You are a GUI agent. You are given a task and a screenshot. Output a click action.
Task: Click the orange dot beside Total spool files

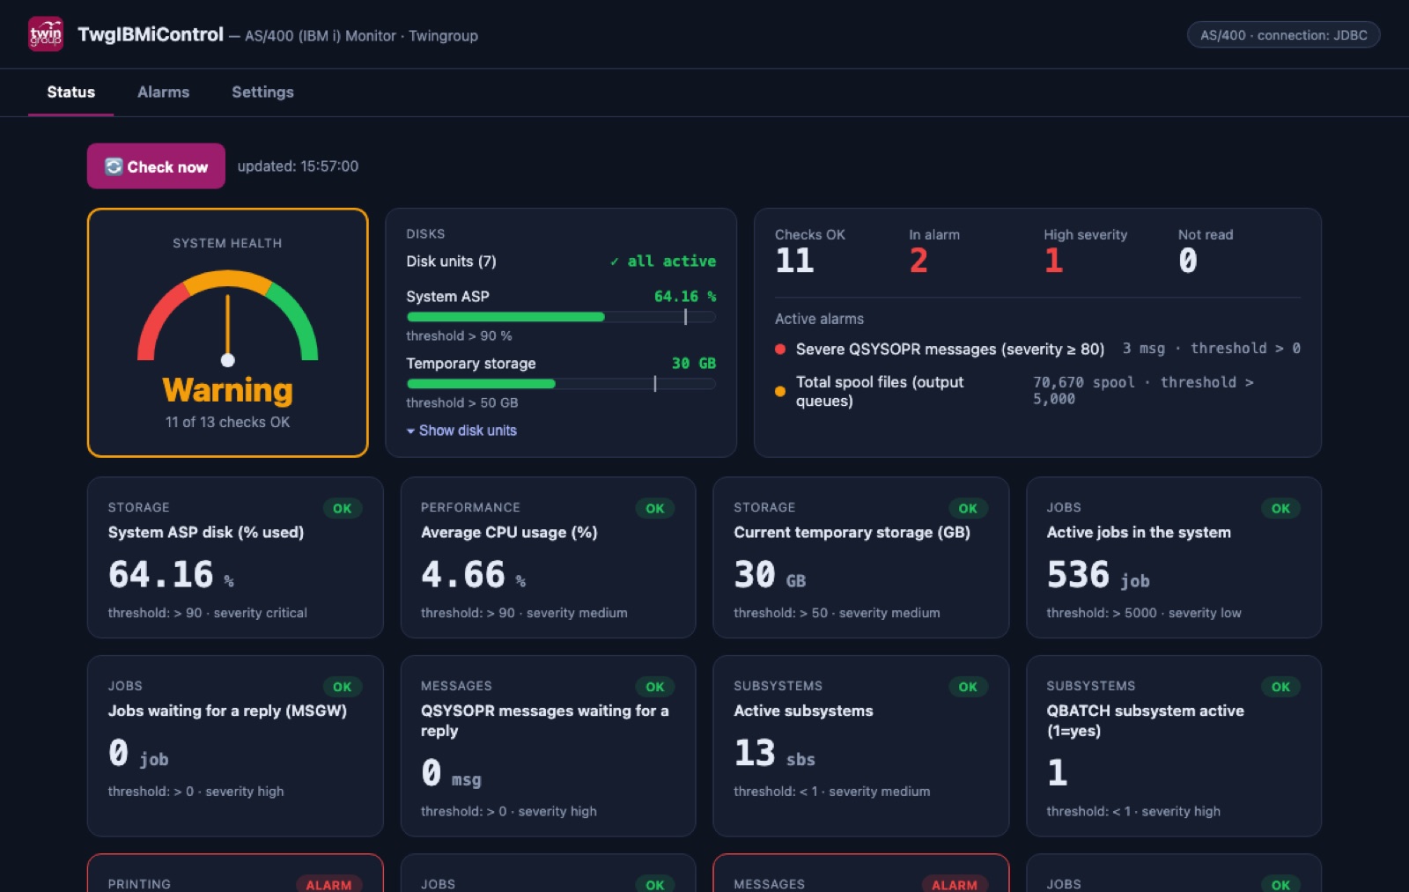click(780, 391)
